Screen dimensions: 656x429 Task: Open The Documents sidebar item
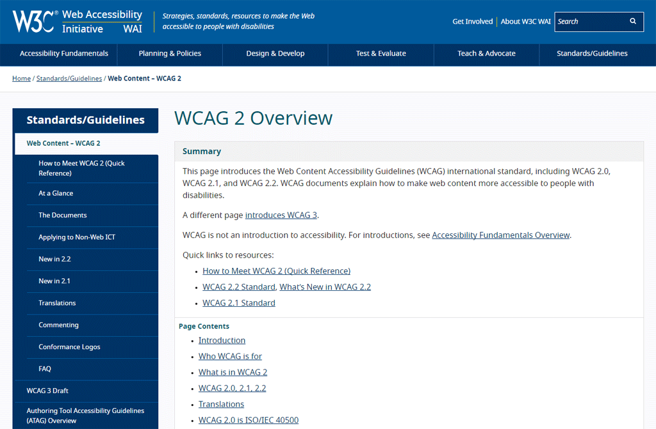[x=62, y=215]
